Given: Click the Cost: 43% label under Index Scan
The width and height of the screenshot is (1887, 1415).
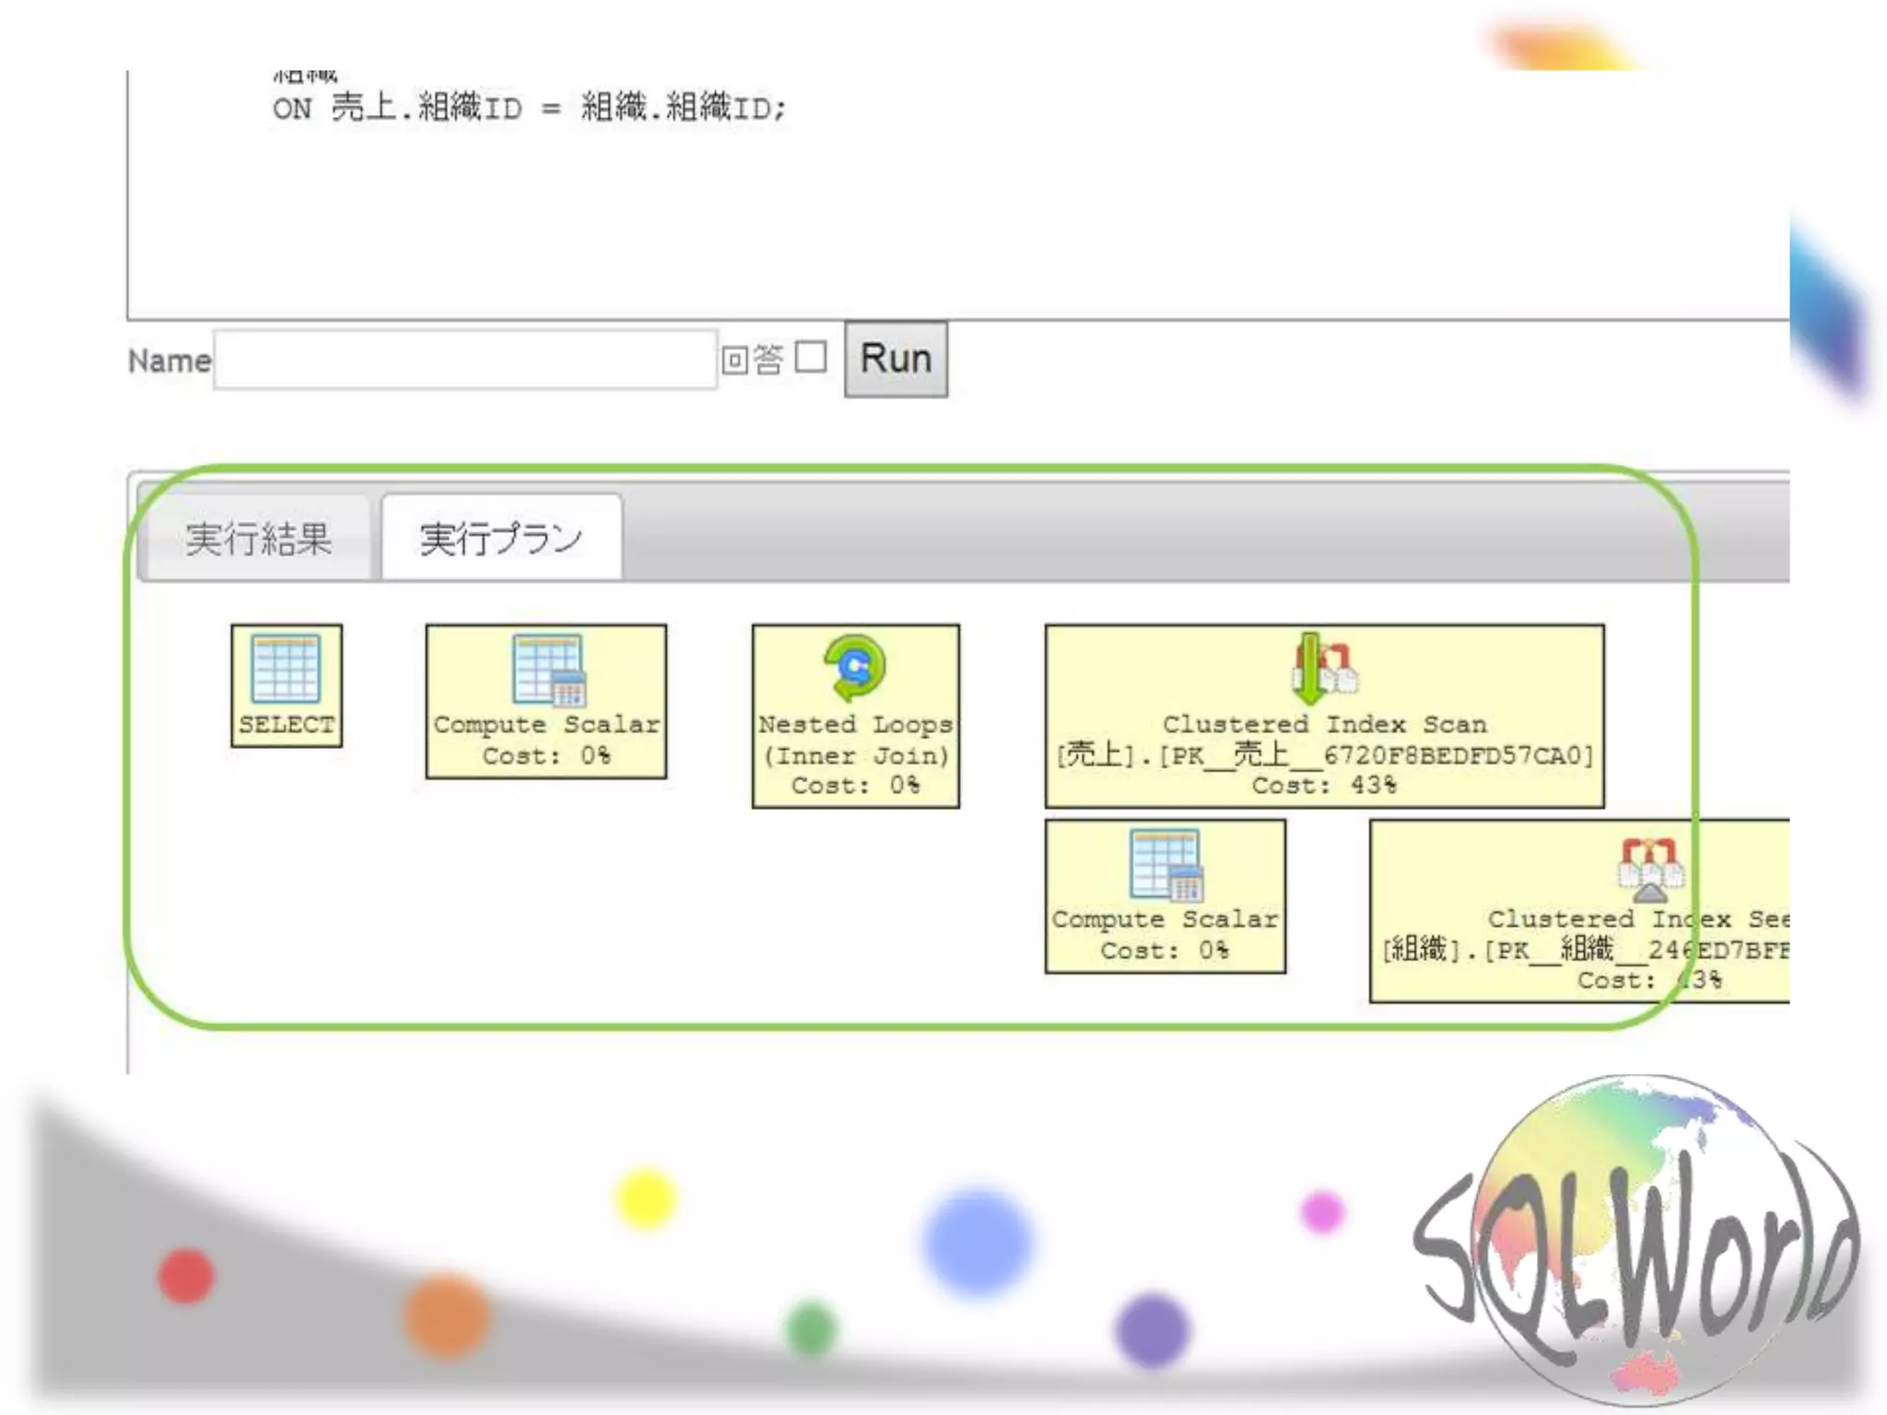Looking at the screenshot, I should point(1324,786).
